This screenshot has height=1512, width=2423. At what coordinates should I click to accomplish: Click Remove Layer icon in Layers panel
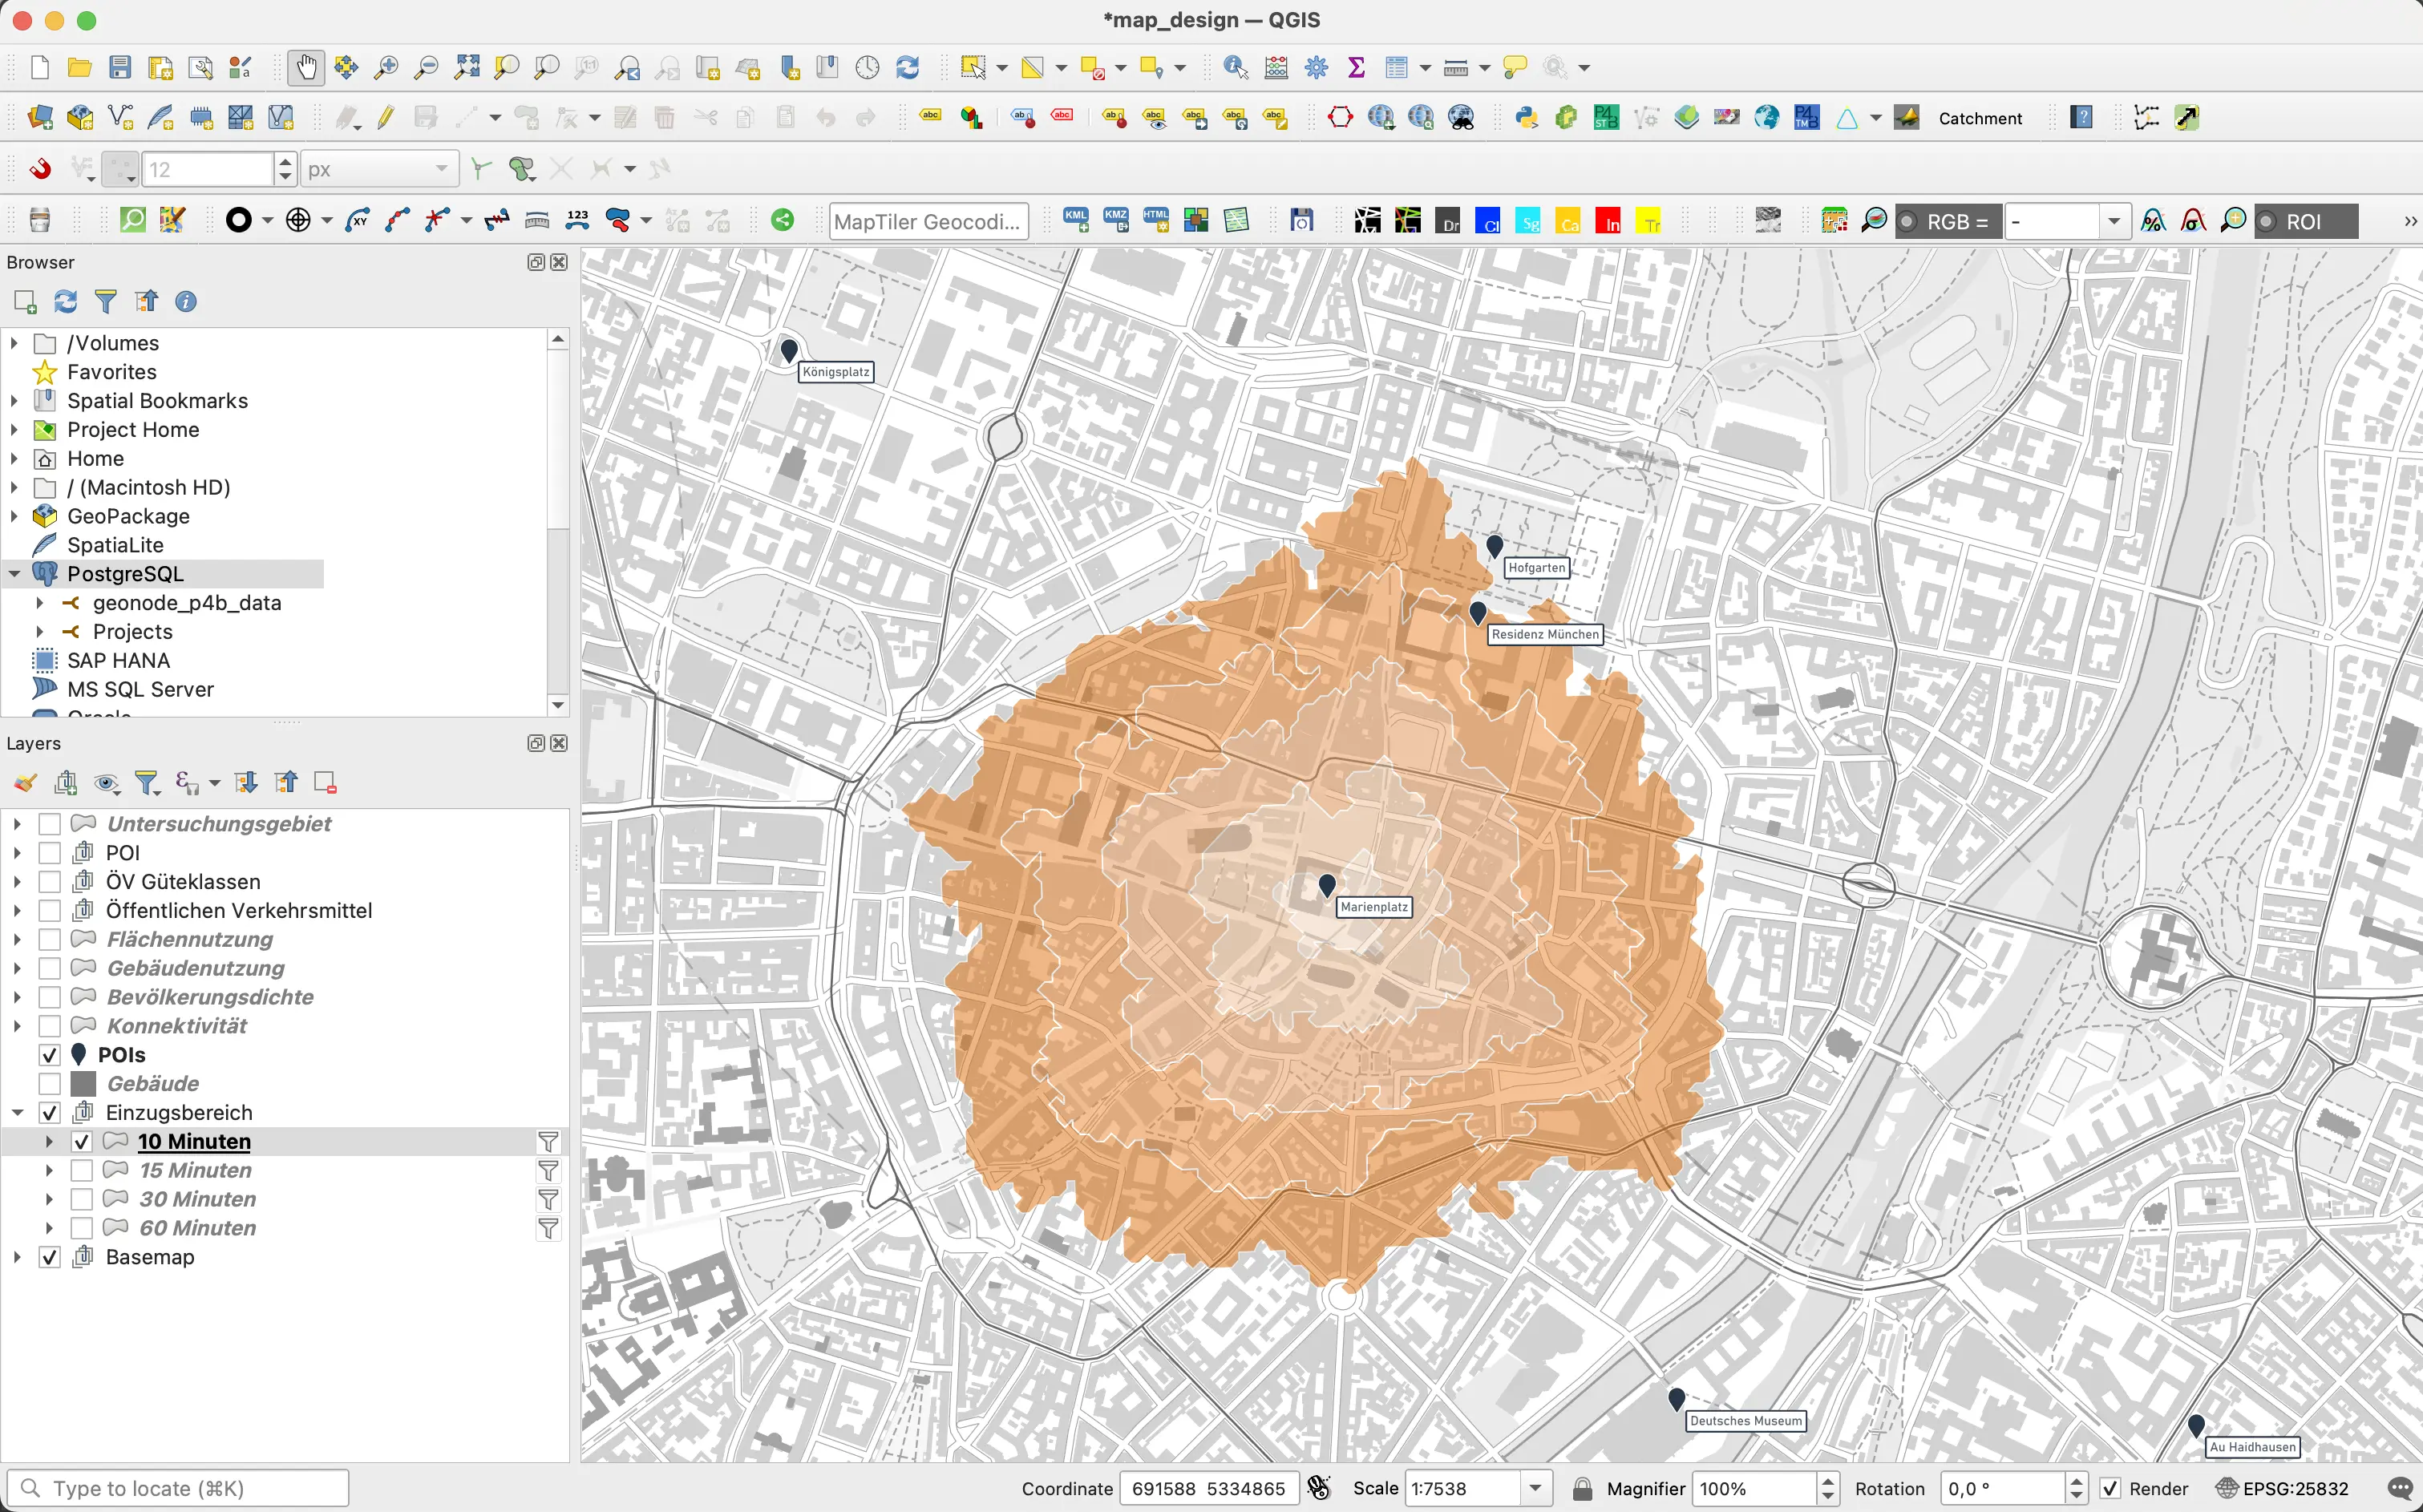point(325,783)
